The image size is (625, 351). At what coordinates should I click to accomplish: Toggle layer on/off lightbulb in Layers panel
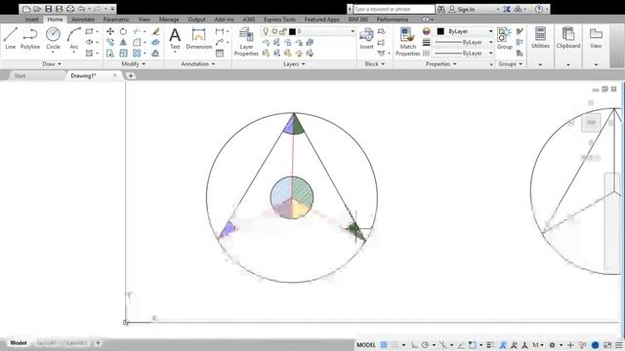265,31
